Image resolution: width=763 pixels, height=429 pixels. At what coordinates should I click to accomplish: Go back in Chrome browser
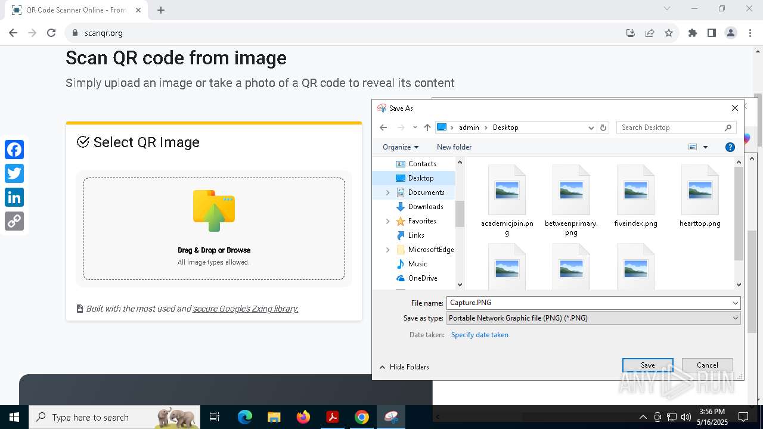[13, 33]
